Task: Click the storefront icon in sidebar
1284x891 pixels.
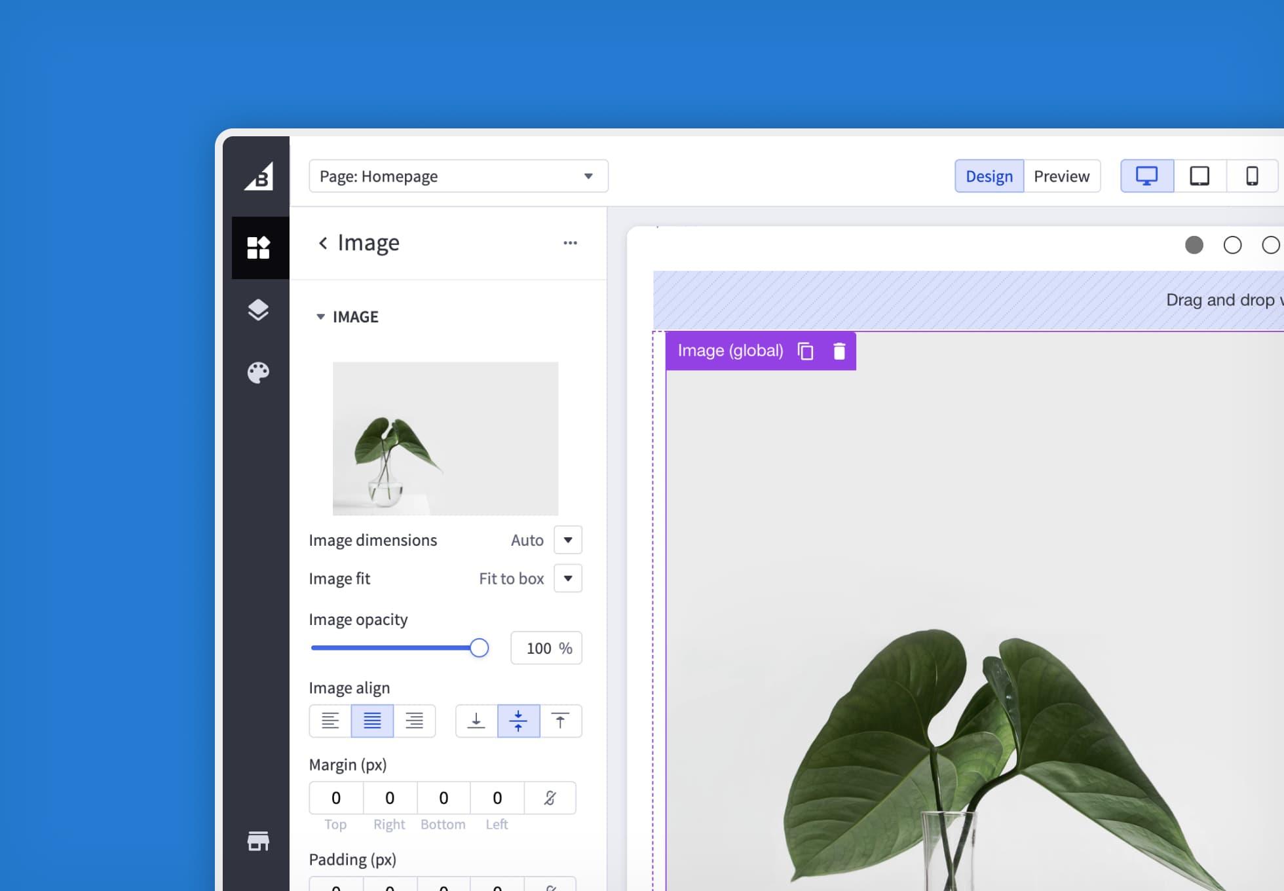Action: pos(259,841)
